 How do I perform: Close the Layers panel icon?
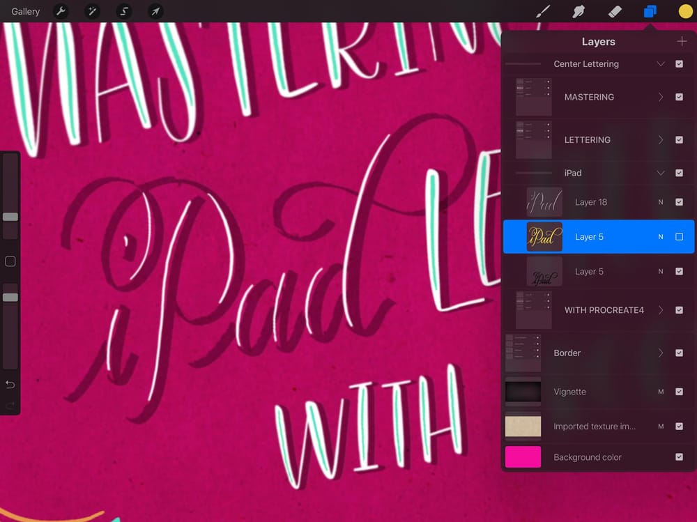tap(650, 11)
